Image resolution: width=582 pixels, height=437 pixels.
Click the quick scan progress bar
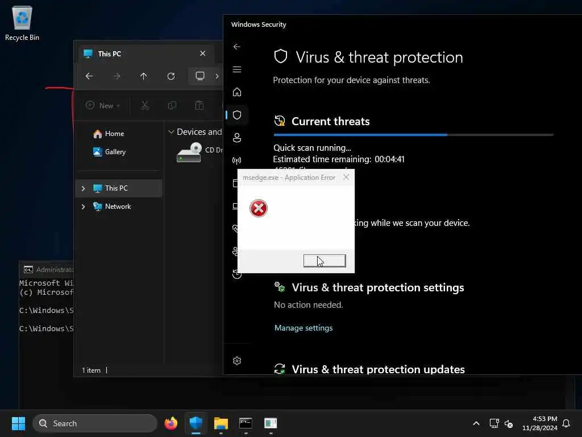click(x=414, y=135)
